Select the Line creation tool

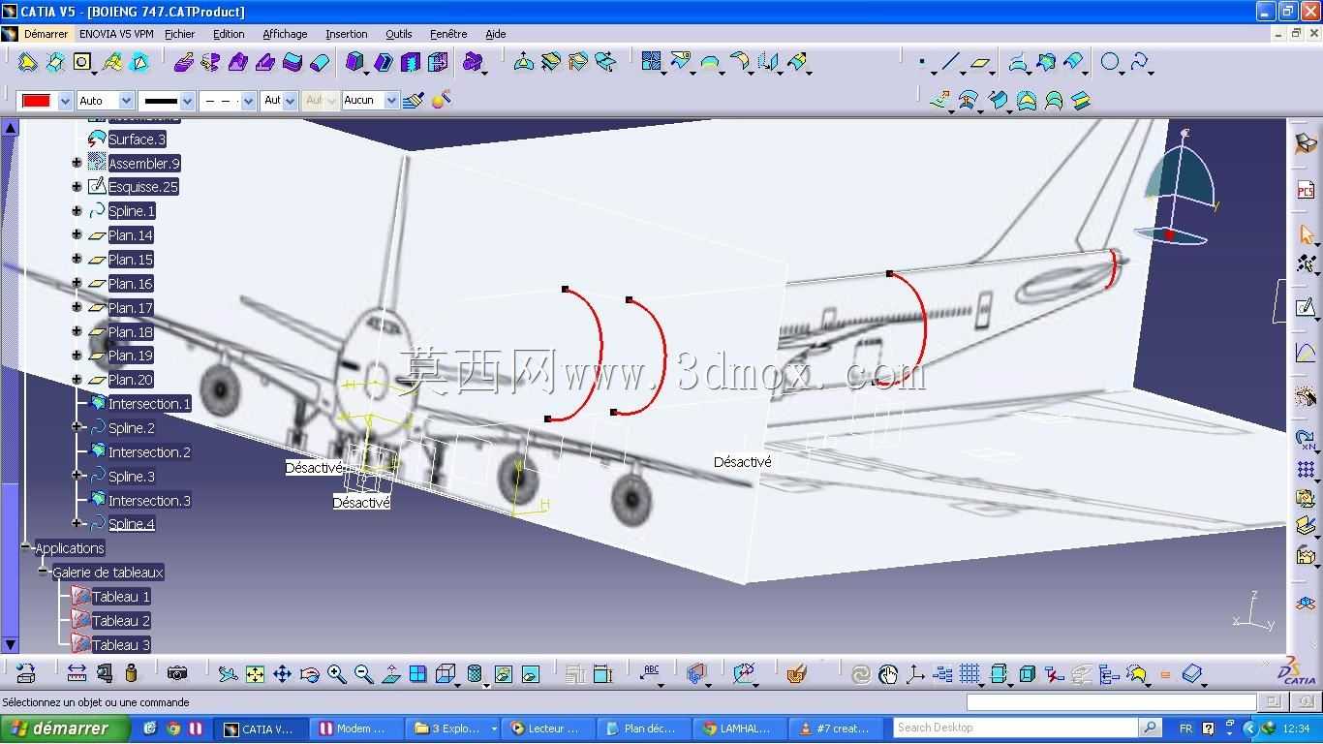[x=950, y=63]
